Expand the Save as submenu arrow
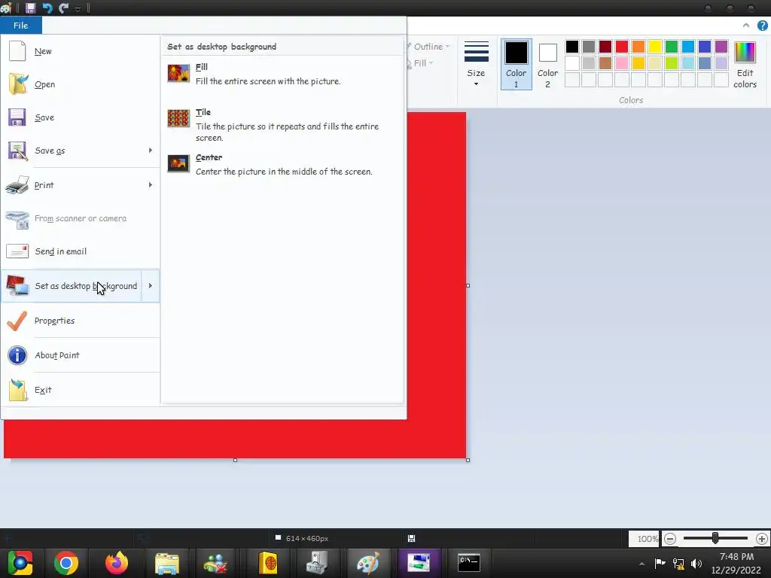Viewport: 771px width, 578px height. tap(151, 151)
